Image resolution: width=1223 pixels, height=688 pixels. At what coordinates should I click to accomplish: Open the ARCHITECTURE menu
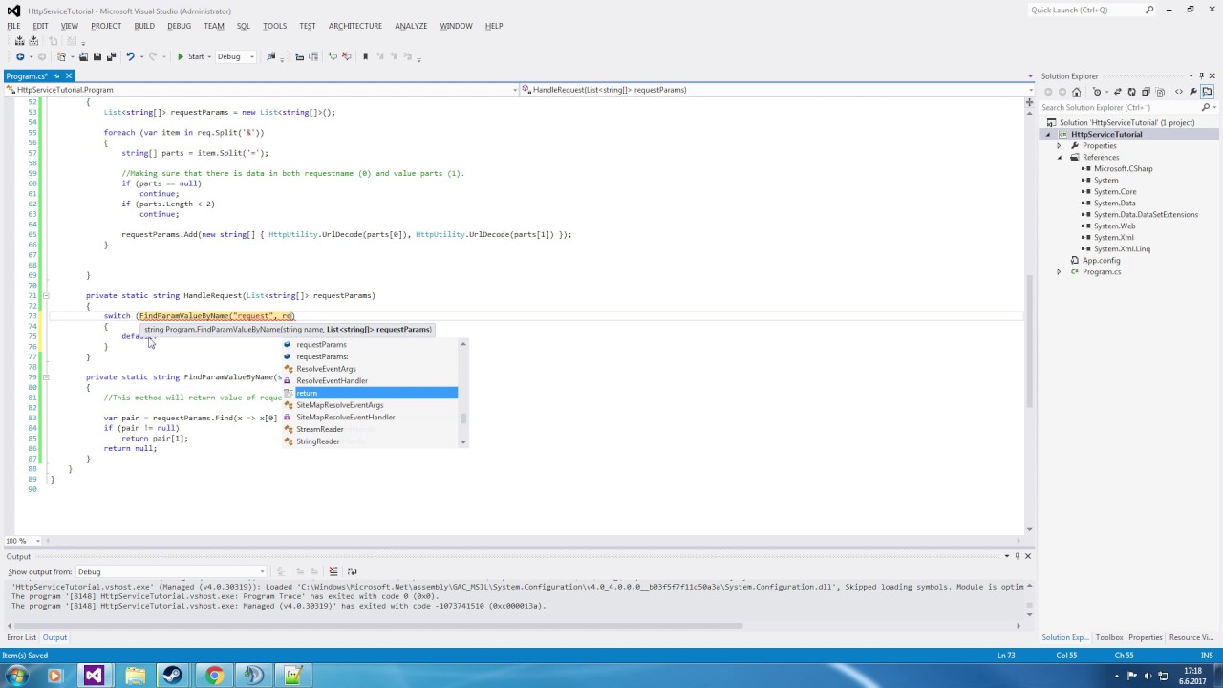point(355,26)
